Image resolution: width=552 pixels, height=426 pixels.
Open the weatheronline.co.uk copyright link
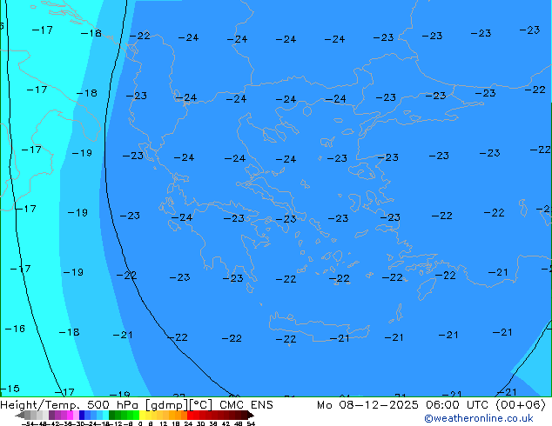[478, 418]
